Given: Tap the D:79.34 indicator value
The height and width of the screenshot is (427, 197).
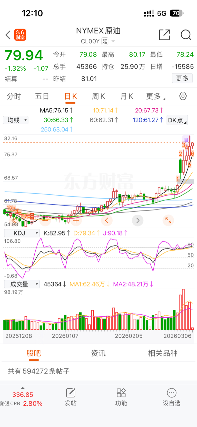Looking at the screenshot, I should [x=86, y=233].
